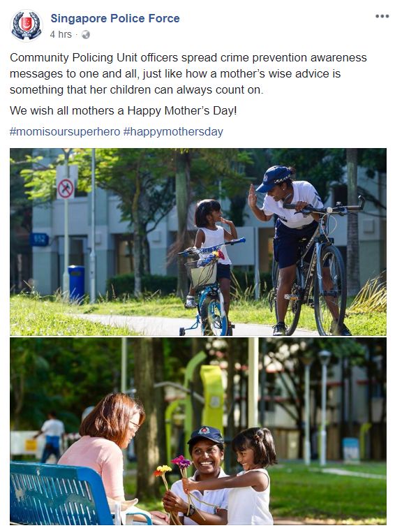Click the smiling officer's face in bottom photo
This screenshot has height=528, width=395.
tap(207, 455)
